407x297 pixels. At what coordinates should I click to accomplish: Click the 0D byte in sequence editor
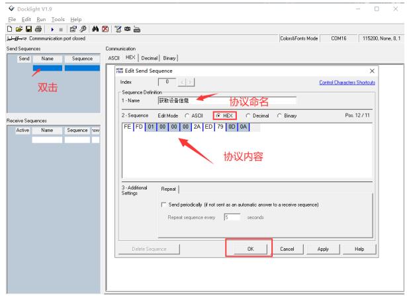pyautogui.click(x=232, y=127)
